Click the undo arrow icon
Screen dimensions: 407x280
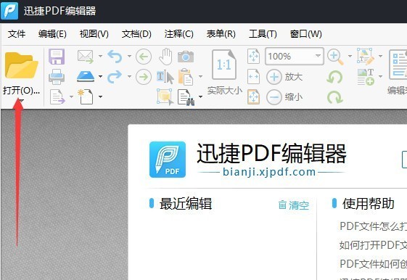point(115,57)
